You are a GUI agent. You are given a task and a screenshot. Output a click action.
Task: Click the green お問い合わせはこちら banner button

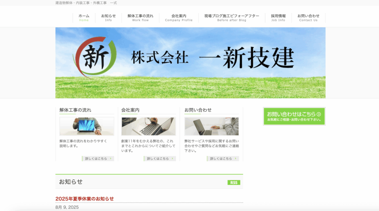pos(294,116)
